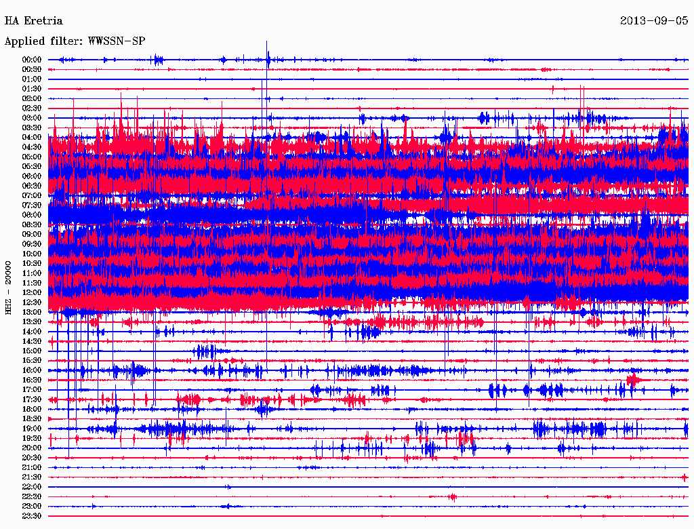Viewport: 694px width, 529px height.
Task: Select the 00:00 time label
Action: [x=32, y=60]
